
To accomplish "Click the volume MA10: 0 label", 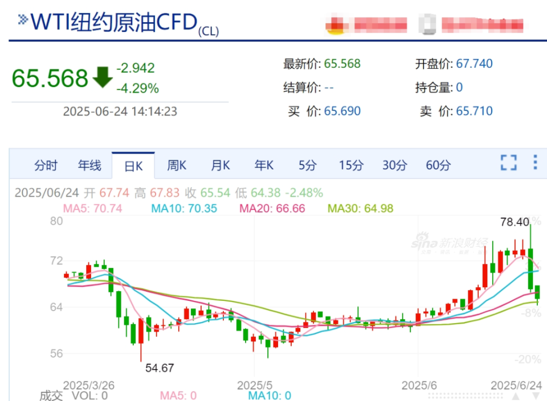I will coord(270,396).
